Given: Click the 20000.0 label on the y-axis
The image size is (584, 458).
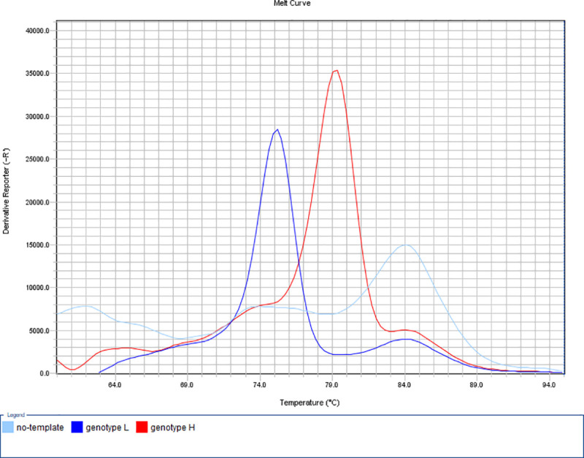Looking at the screenshot, I should 36,202.
